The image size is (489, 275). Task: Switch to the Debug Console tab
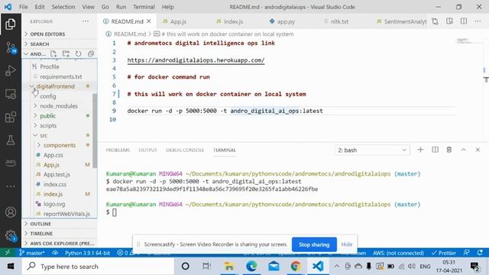(x=185, y=150)
